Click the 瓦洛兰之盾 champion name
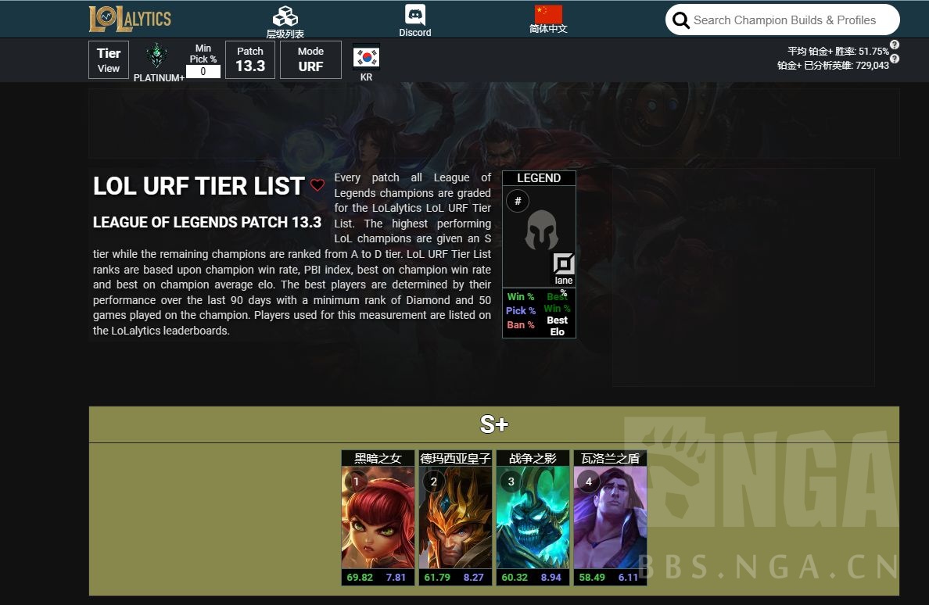 [x=610, y=459]
